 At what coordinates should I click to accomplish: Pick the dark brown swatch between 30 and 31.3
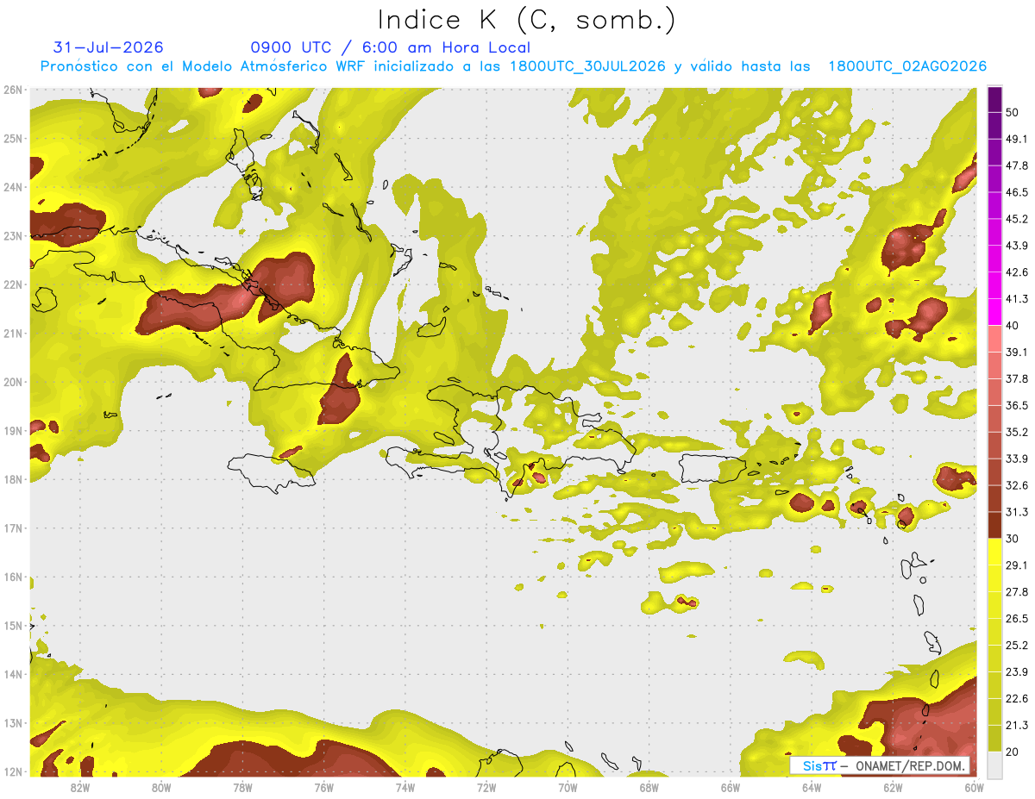click(x=994, y=525)
